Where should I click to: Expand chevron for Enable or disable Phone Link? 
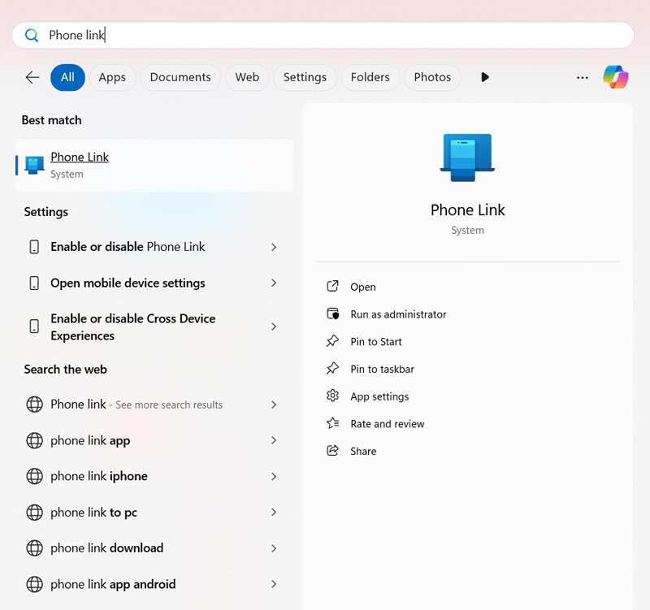274,247
